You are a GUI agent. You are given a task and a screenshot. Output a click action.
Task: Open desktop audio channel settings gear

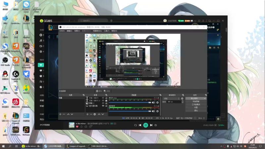pos(158,111)
